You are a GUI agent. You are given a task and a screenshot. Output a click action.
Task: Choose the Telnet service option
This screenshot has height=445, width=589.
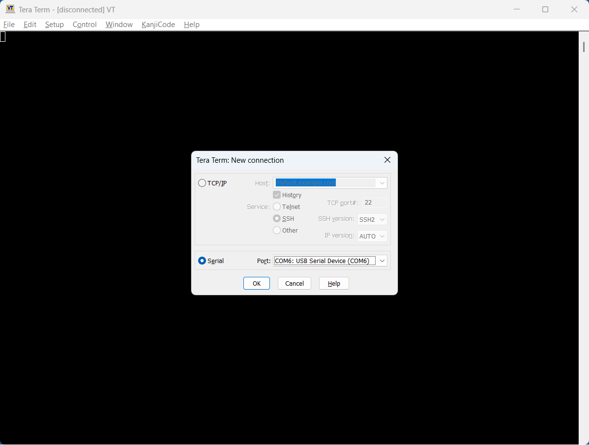pyautogui.click(x=277, y=207)
